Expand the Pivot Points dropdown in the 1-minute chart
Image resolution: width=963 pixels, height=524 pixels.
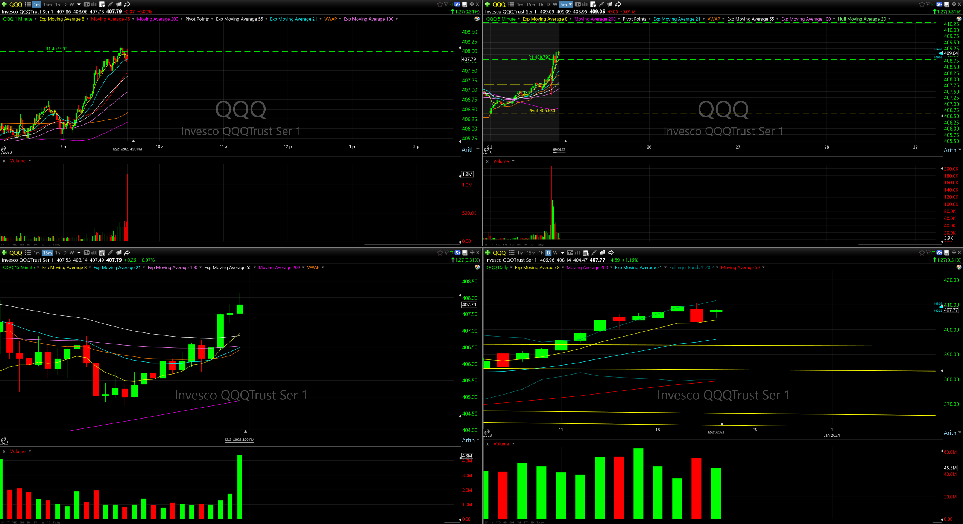click(x=212, y=19)
